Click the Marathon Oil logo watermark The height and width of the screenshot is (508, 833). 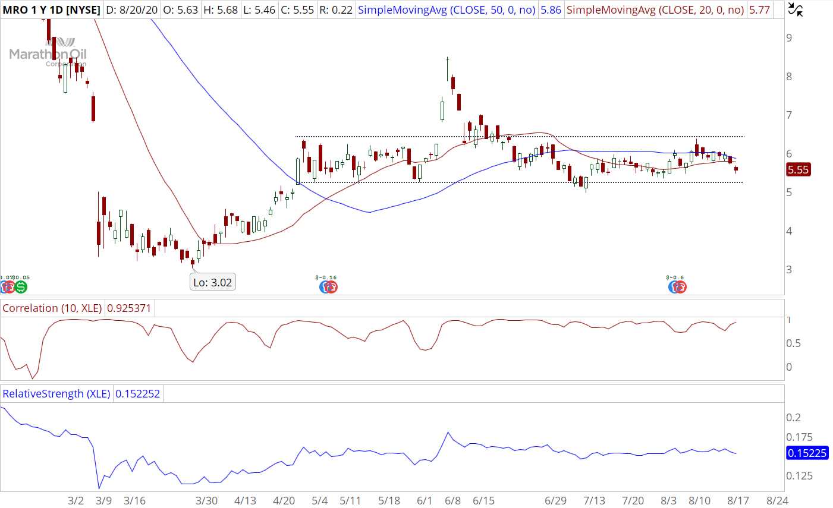click(48, 53)
